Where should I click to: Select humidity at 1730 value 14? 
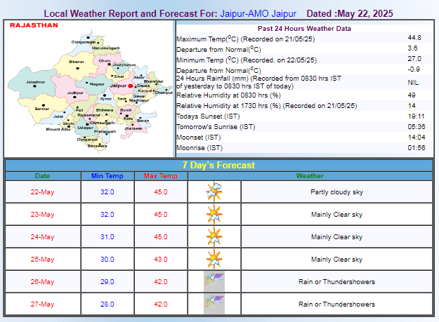pos(412,106)
